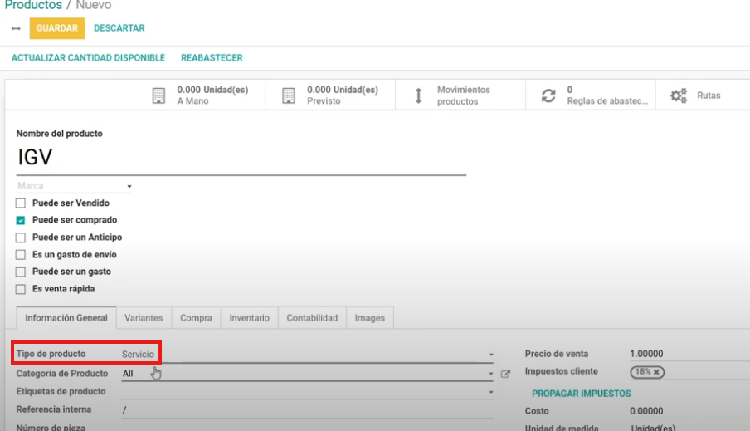This screenshot has width=750, height=431.
Task: Click the double-arrow icon left of Guardar
Action: coord(16,28)
